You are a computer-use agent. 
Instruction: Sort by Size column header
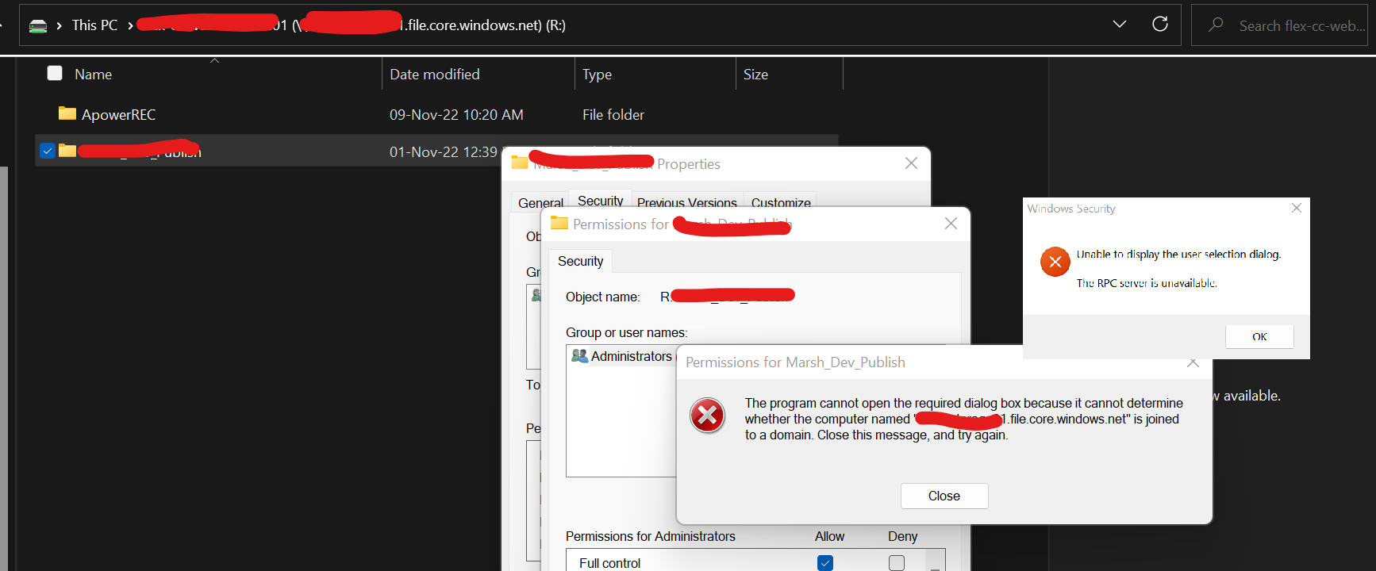click(755, 75)
